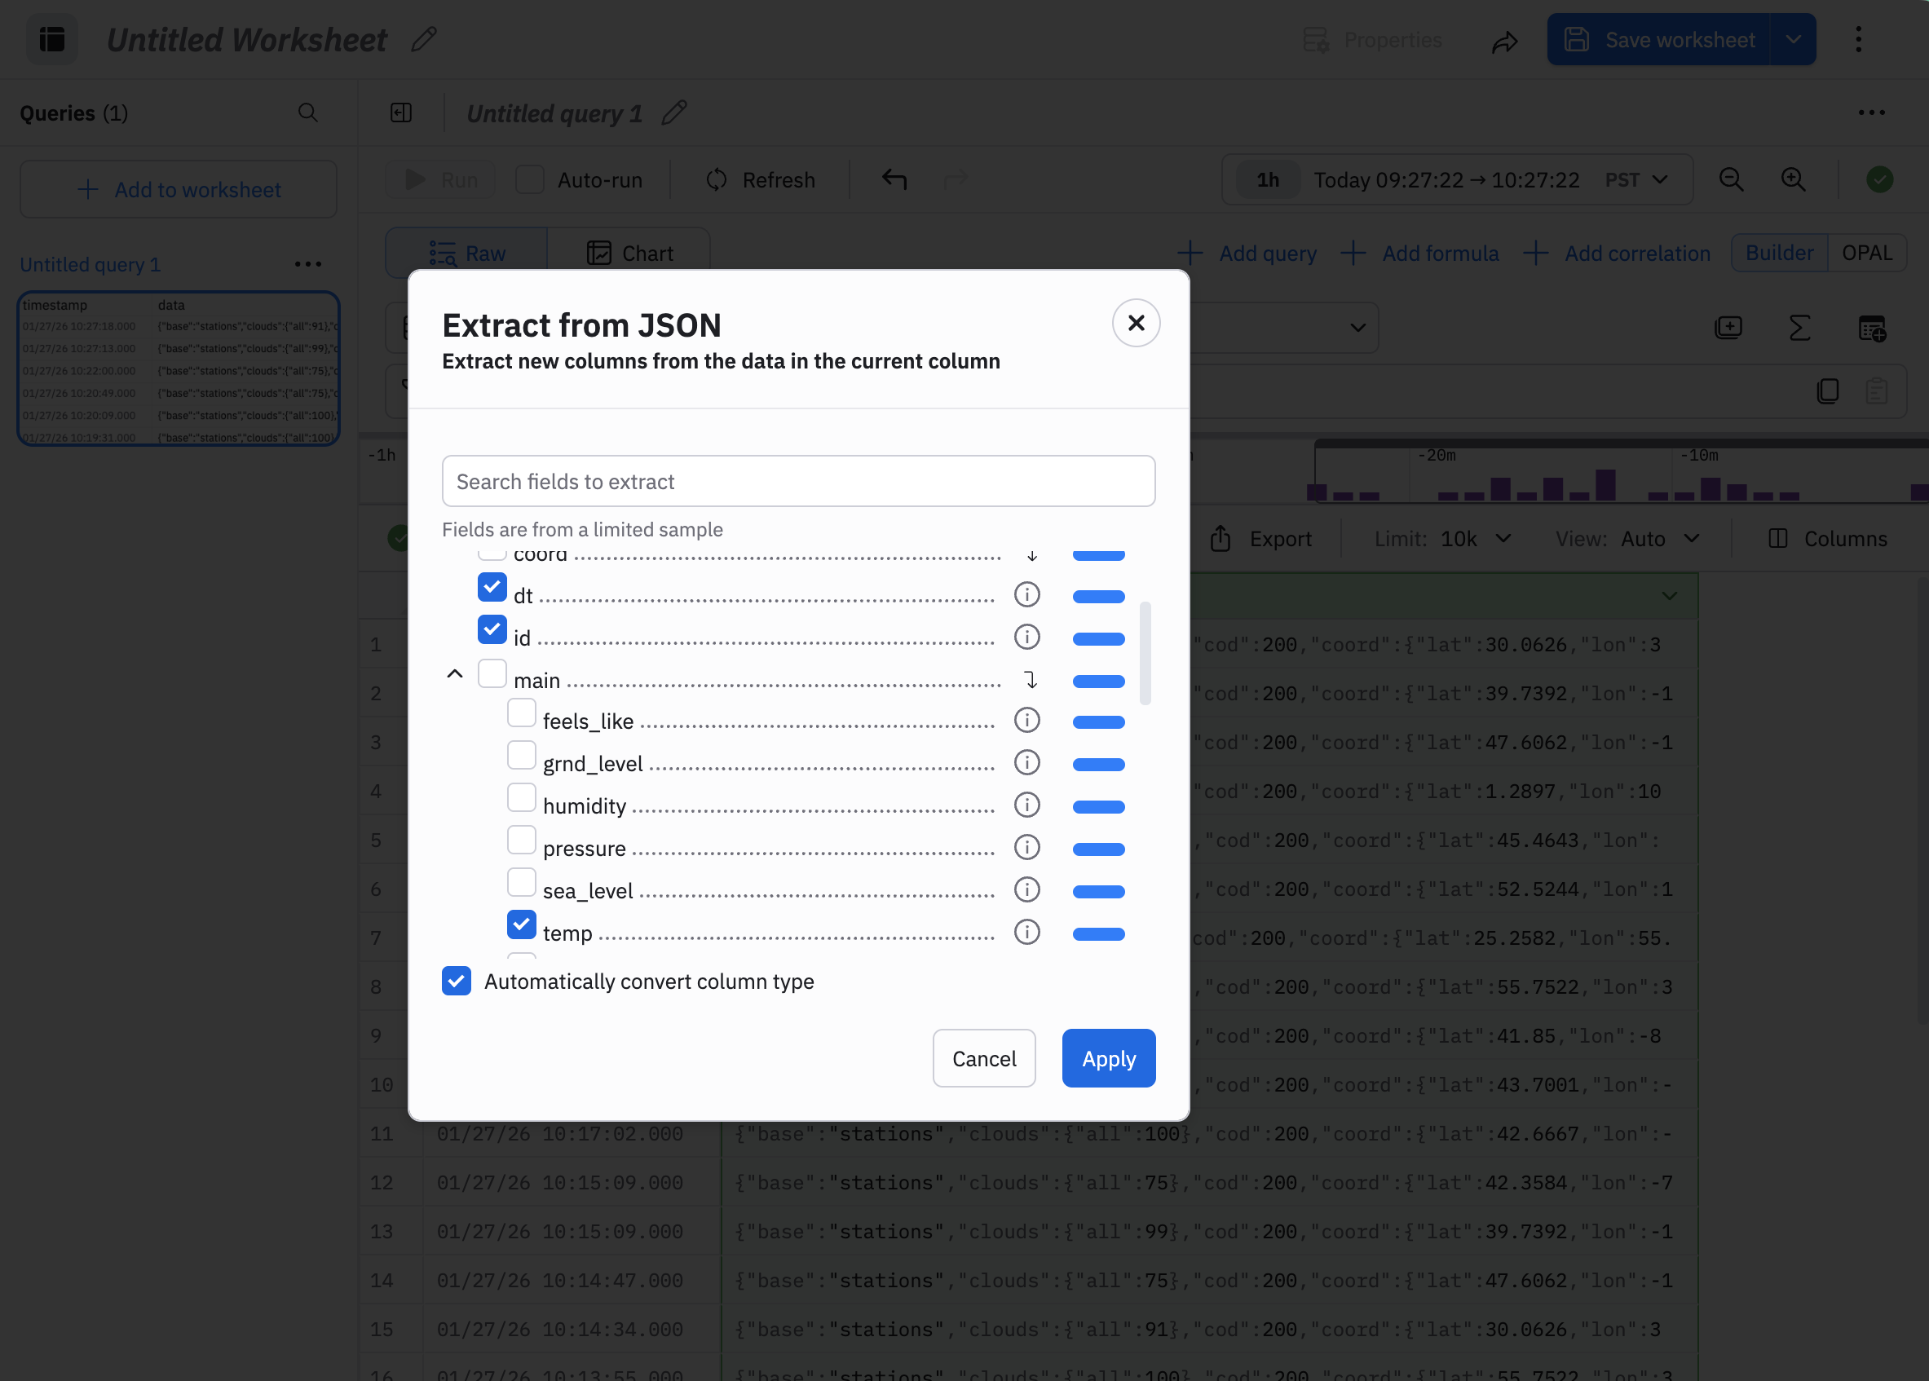The image size is (1929, 1381).
Task: Focus the Search fields to extract input
Action: click(x=798, y=481)
